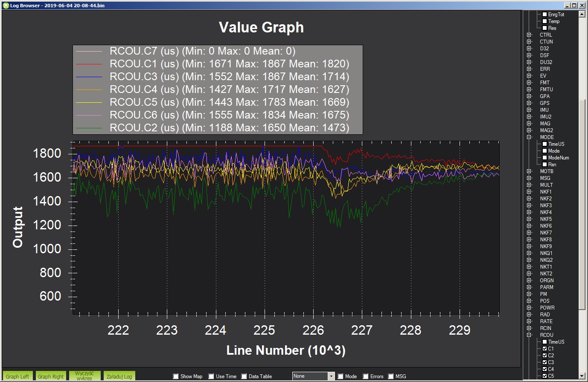Expand the NKF1 tree node

click(529, 191)
